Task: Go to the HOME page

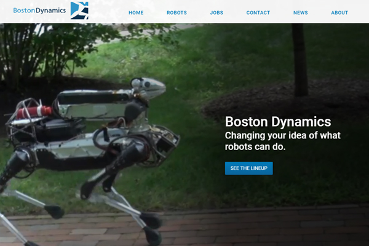Action: [x=136, y=13]
